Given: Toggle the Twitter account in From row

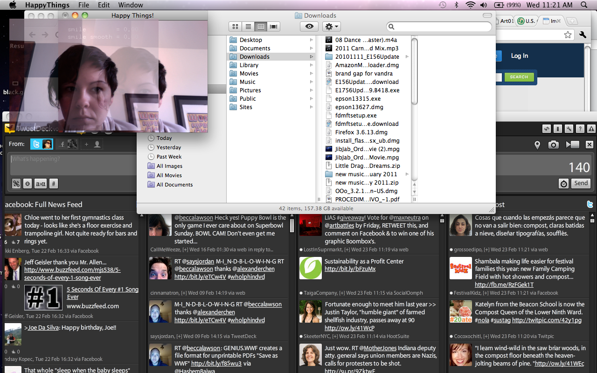Looking at the screenshot, I should tap(42, 145).
